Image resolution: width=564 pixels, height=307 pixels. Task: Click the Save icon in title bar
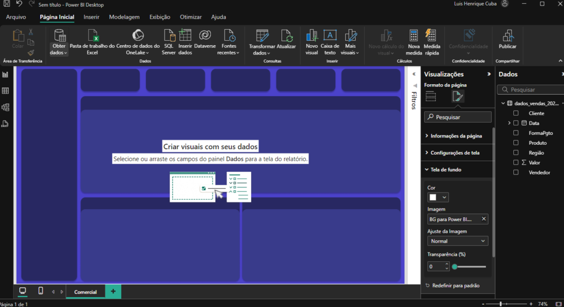[x=7, y=4]
